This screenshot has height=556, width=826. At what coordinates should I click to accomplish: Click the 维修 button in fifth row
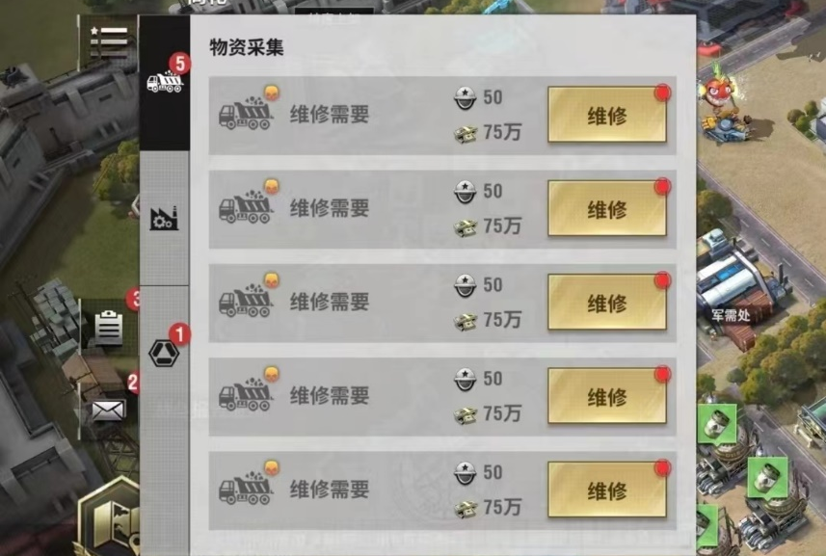[x=607, y=490]
